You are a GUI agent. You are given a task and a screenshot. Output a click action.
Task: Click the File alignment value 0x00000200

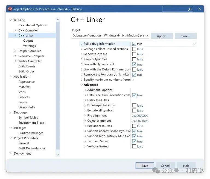[140, 116]
